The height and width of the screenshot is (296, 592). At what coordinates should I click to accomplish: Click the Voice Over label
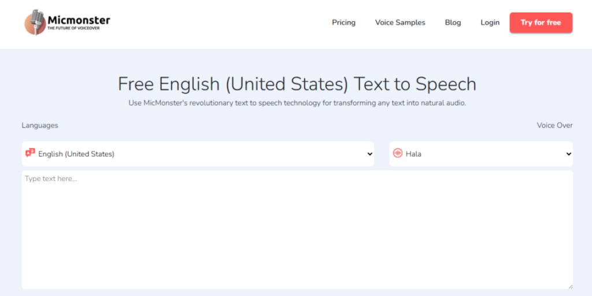coord(554,125)
